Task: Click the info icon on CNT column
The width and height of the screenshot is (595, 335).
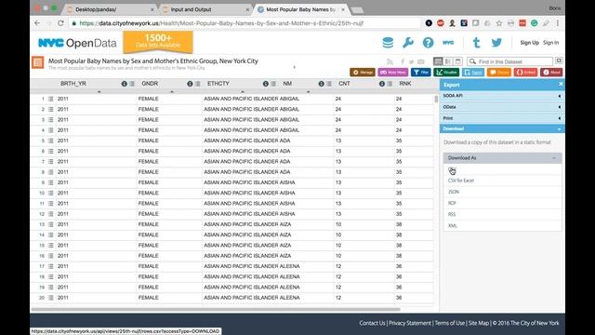Action: coord(382,84)
